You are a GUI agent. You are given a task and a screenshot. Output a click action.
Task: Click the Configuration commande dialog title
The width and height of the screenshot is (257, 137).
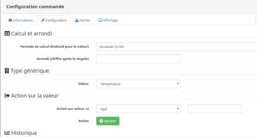click(x=35, y=7)
